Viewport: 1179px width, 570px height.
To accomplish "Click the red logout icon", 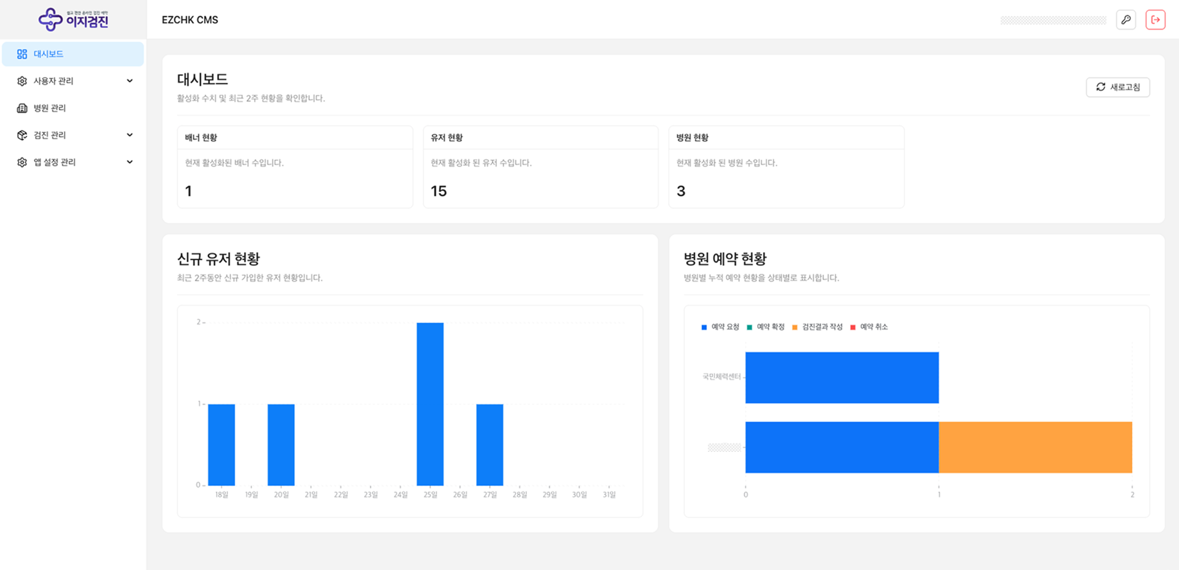I will point(1155,20).
